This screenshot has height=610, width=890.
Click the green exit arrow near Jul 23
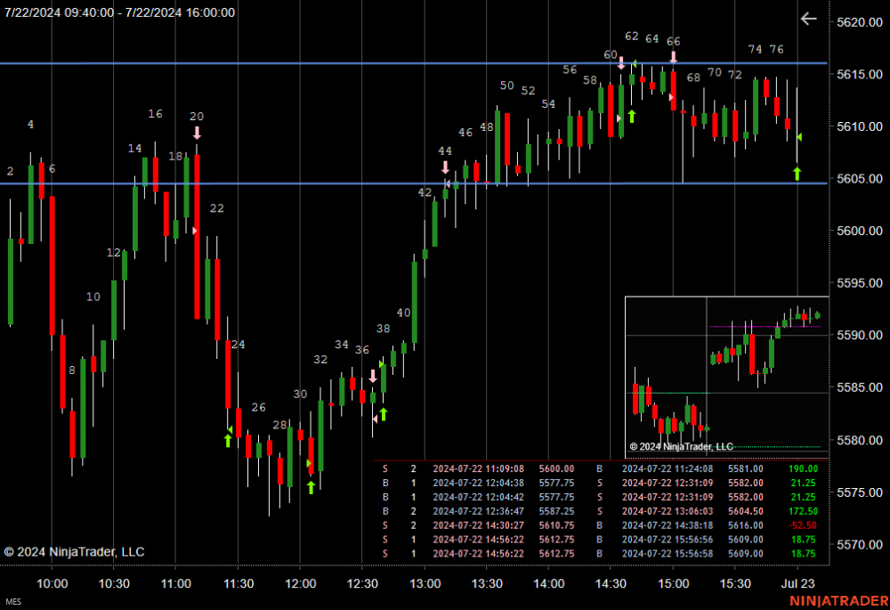pos(797,174)
